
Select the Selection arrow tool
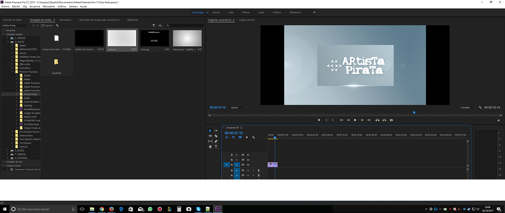pyautogui.click(x=210, y=131)
